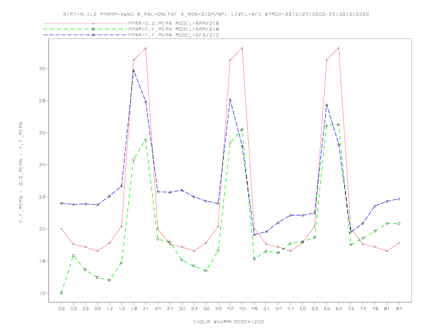Click the y-axis tick label 20
The width and height of the screenshot is (435, 336).
click(42, 229)
